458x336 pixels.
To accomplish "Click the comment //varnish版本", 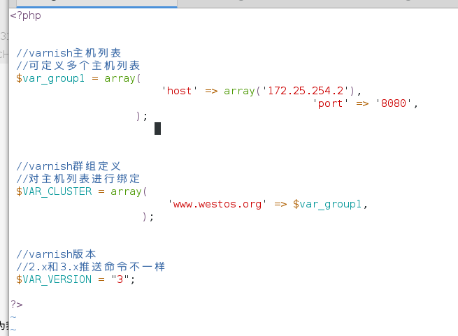I will (x=56, y=254).
